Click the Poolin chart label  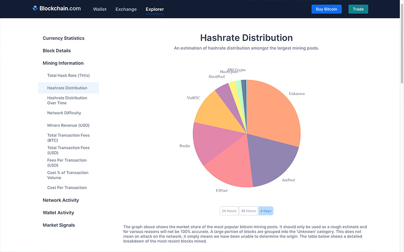(x=185, y=146)
